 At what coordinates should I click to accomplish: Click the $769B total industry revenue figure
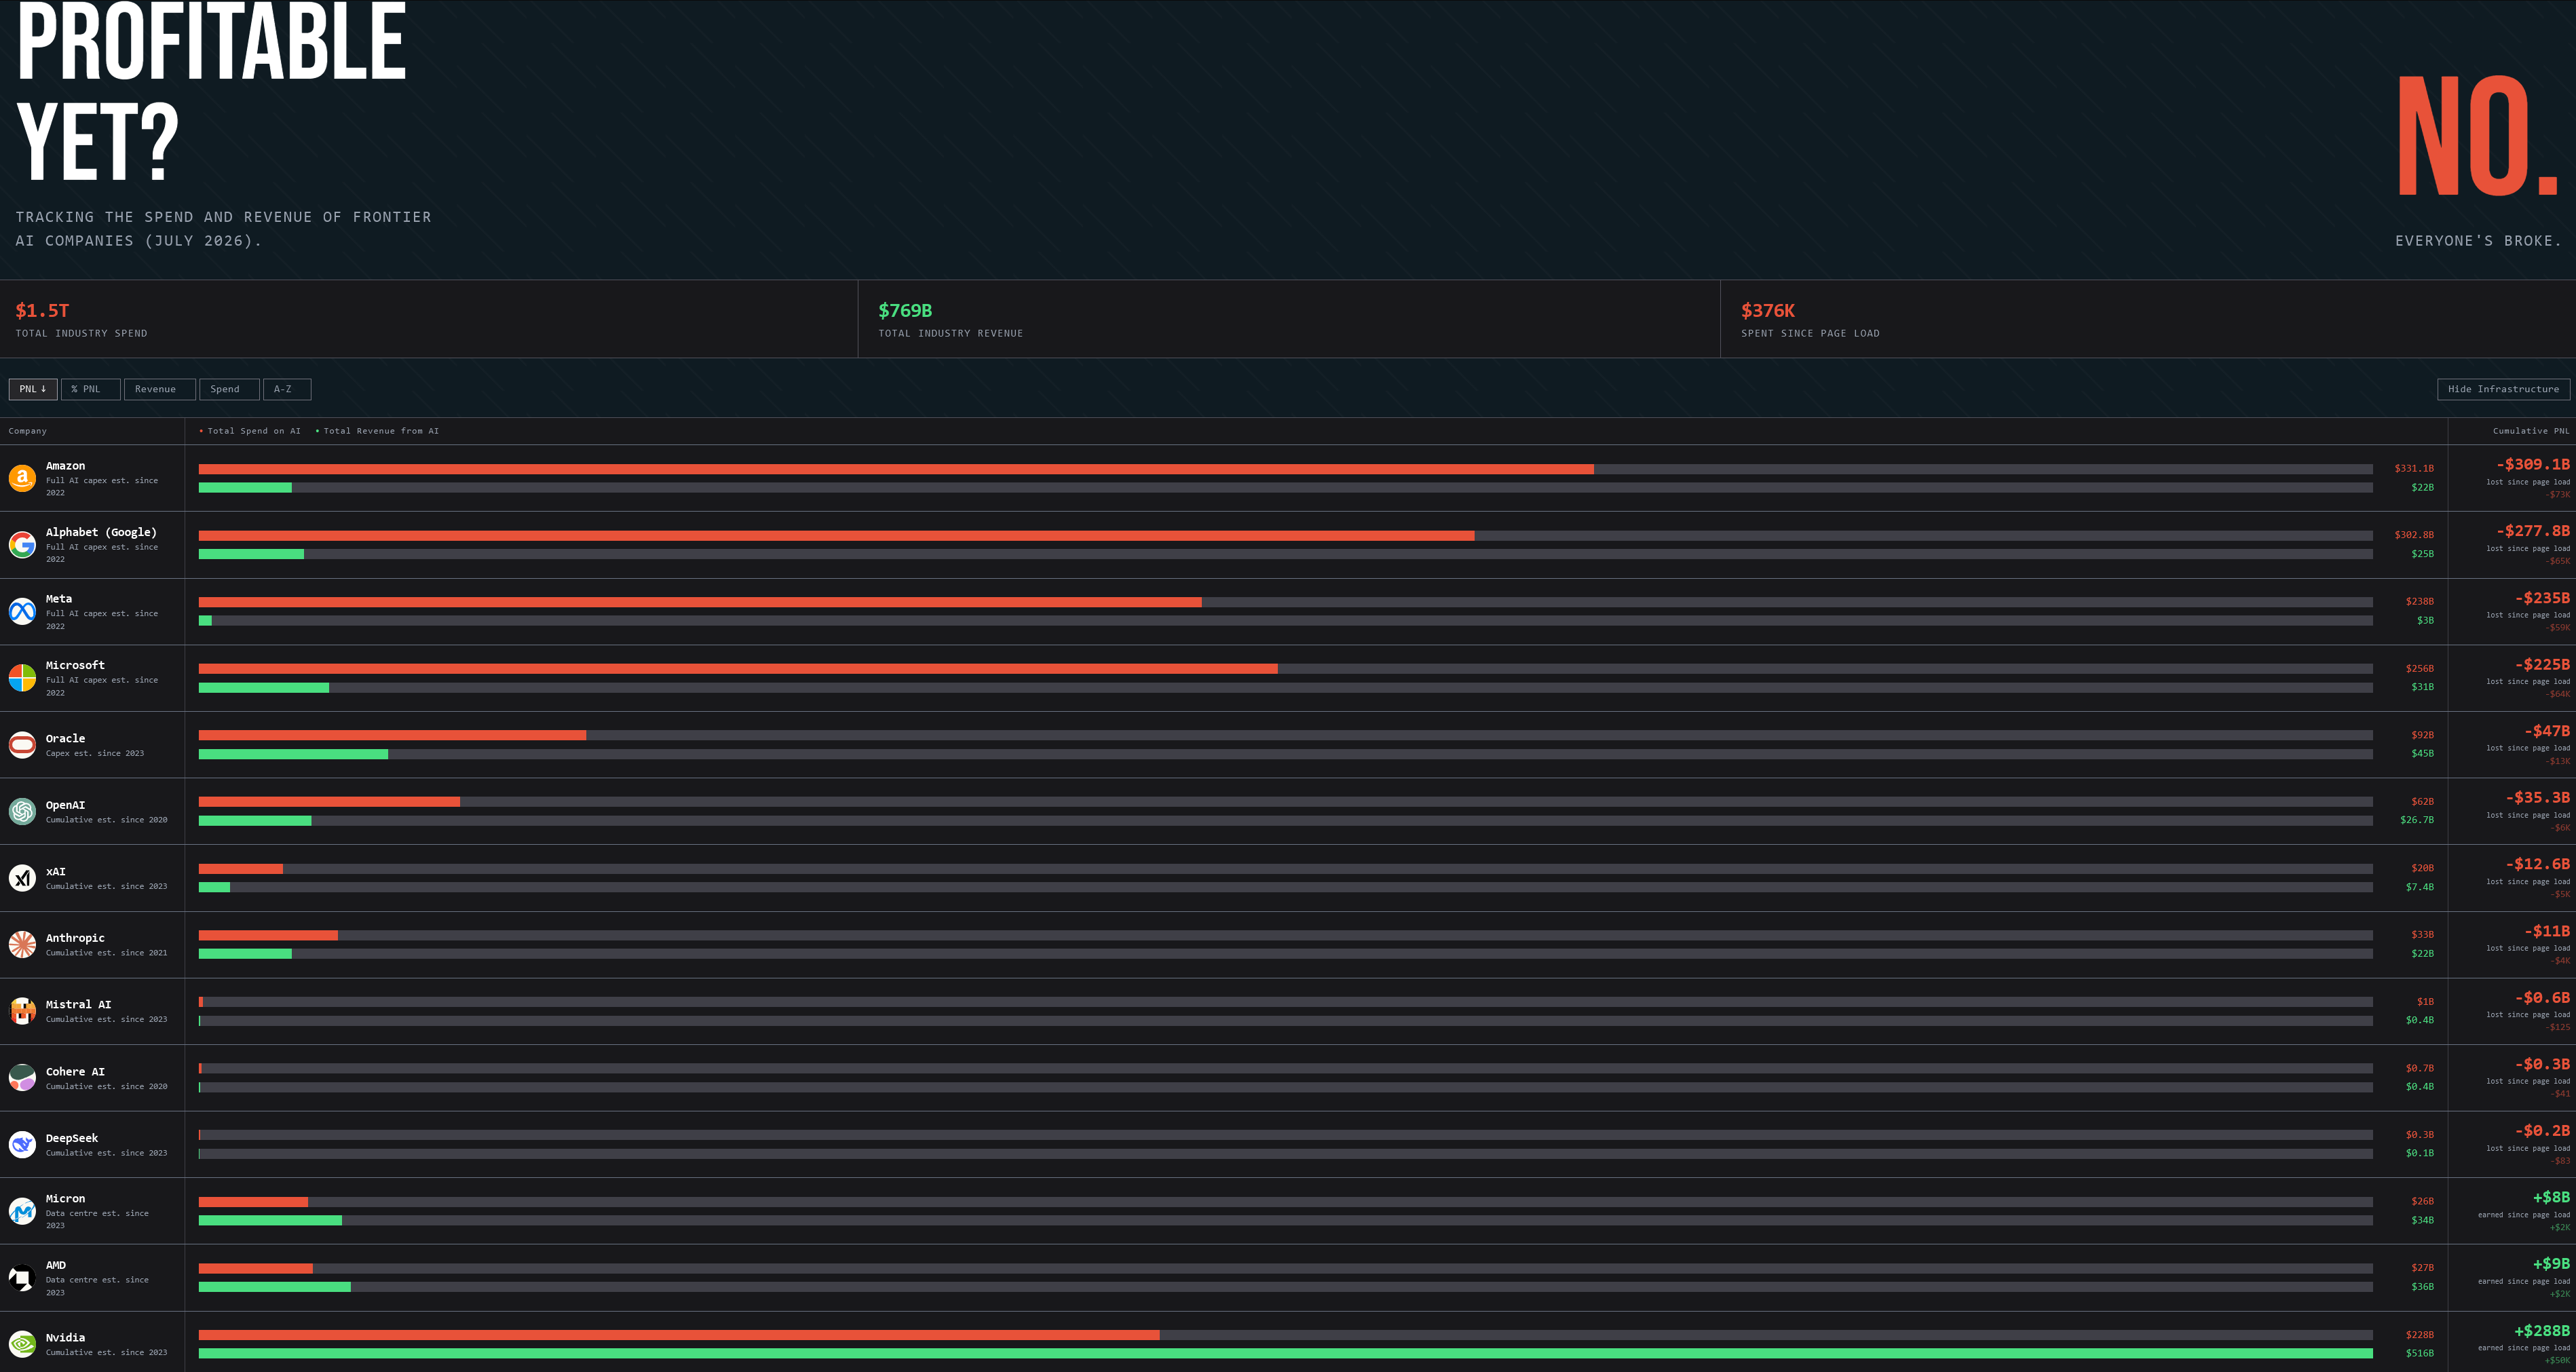[x=905, y=311]
